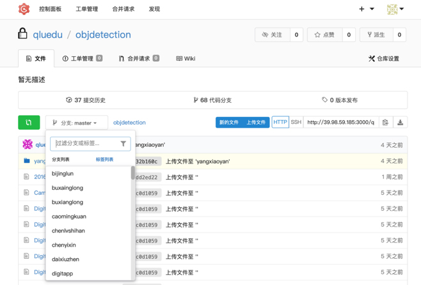Select the chenlvshihan branch
The image size is (421, 285).
(88, 231)
